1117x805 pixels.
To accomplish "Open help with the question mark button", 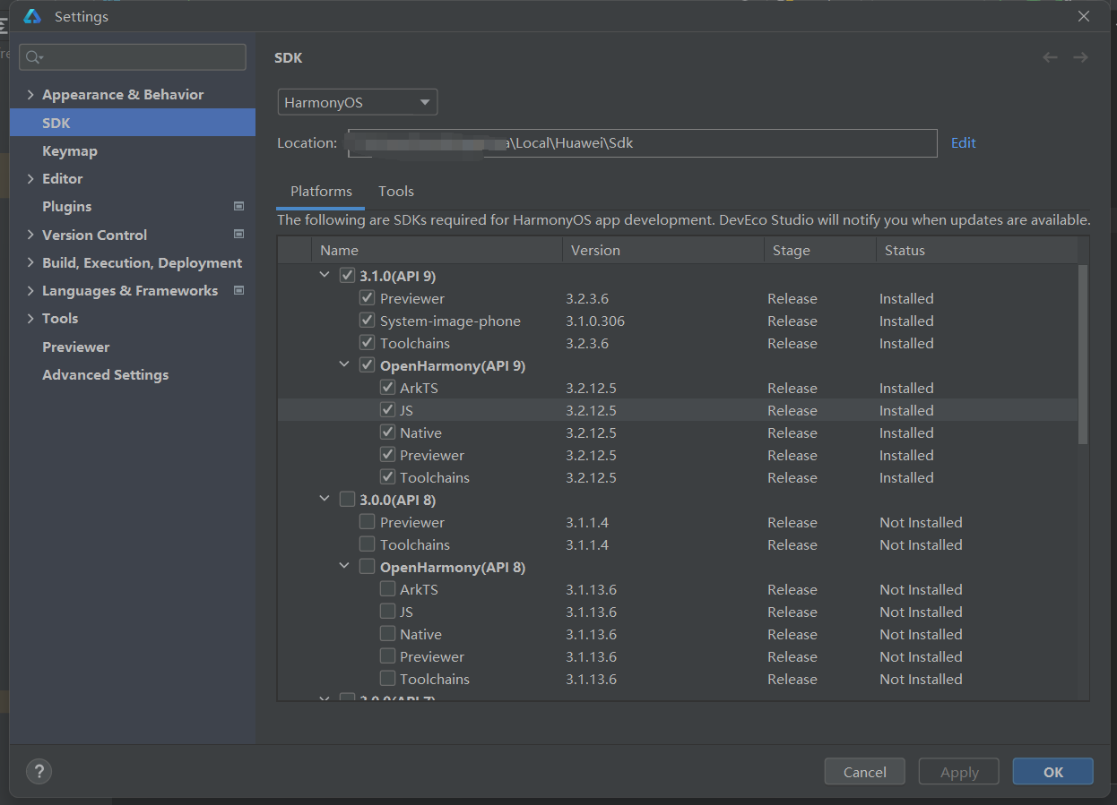I will click(39, 771).
